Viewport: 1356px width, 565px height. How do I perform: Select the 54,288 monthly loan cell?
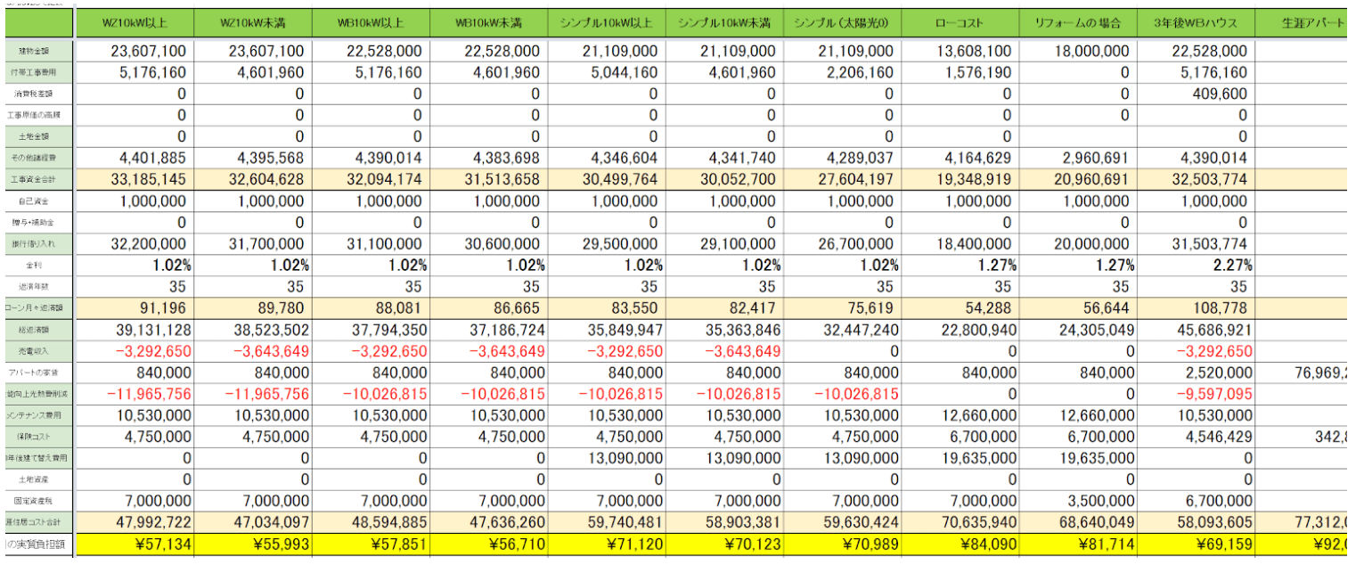tap(959, 307)
